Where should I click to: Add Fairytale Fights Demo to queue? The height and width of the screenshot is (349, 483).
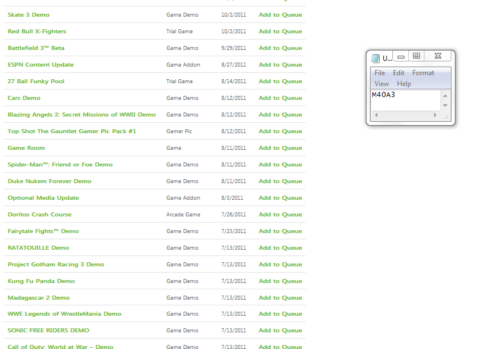281,231
